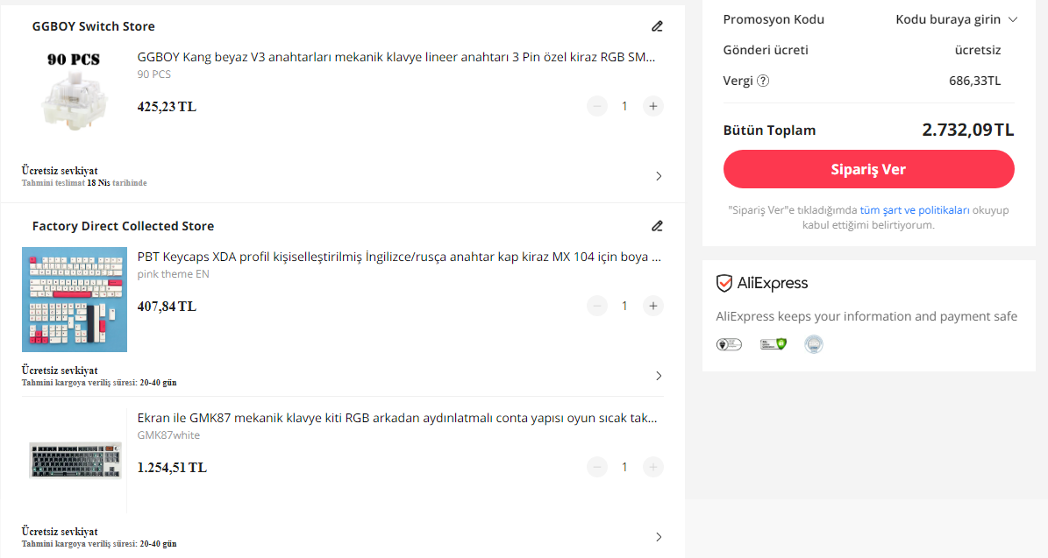Increase quantity of GGBOY Kang switches
Screen dimensions: 1048x558
pos(653,106)
